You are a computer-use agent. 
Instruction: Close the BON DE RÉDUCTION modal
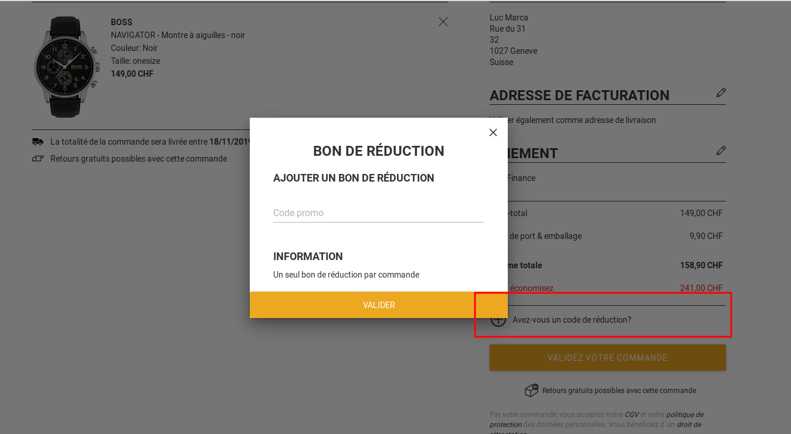(x=493, y=132)
